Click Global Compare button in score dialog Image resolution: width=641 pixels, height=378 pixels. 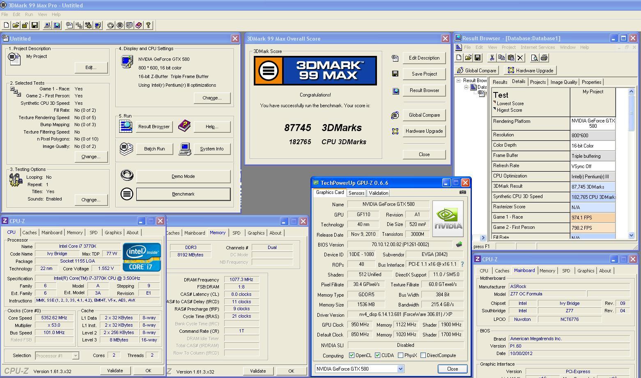[x=424, y=115]
